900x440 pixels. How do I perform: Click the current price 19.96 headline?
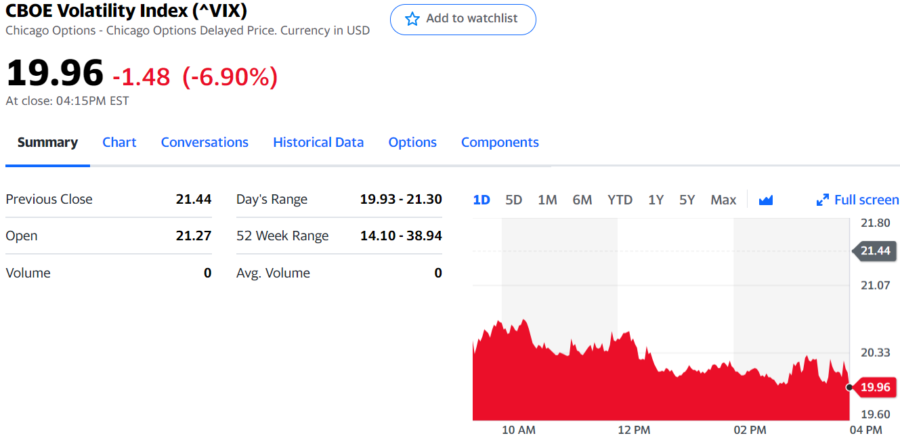click(55, 72)
